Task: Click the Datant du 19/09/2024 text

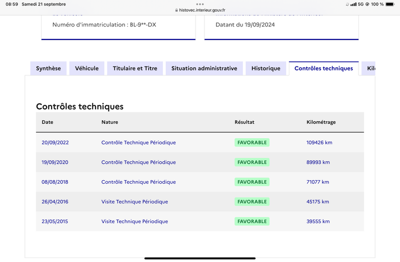Action: click(245, 24)
